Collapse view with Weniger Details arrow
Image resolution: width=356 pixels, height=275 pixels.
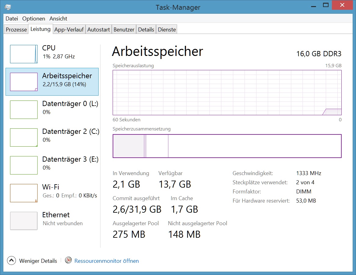tap(11, 261)
